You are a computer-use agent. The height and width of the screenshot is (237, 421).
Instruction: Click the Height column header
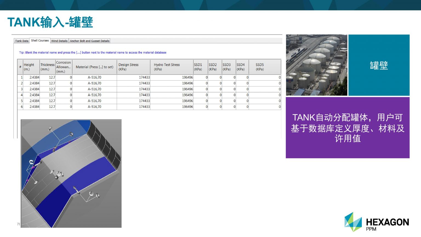[x=31, y=67]
